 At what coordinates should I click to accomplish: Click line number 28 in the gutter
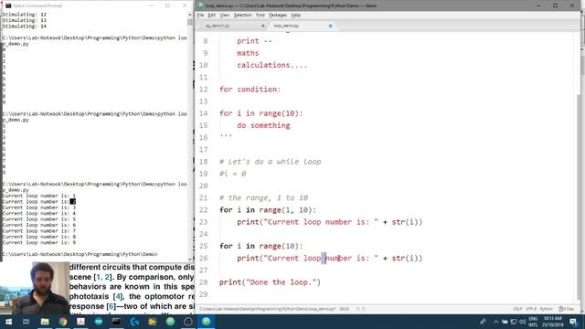(x=203, y=282)
